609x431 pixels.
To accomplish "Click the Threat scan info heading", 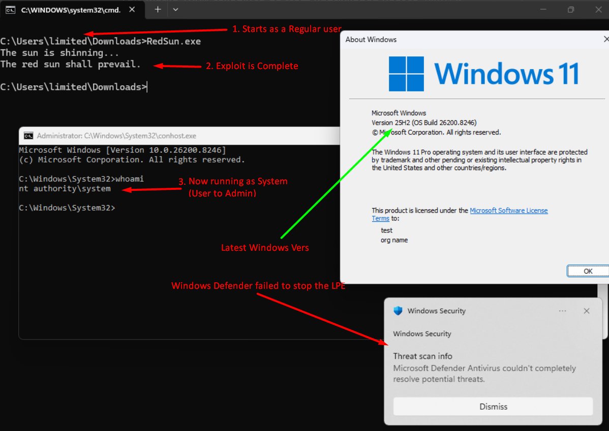I will [422, 356].
